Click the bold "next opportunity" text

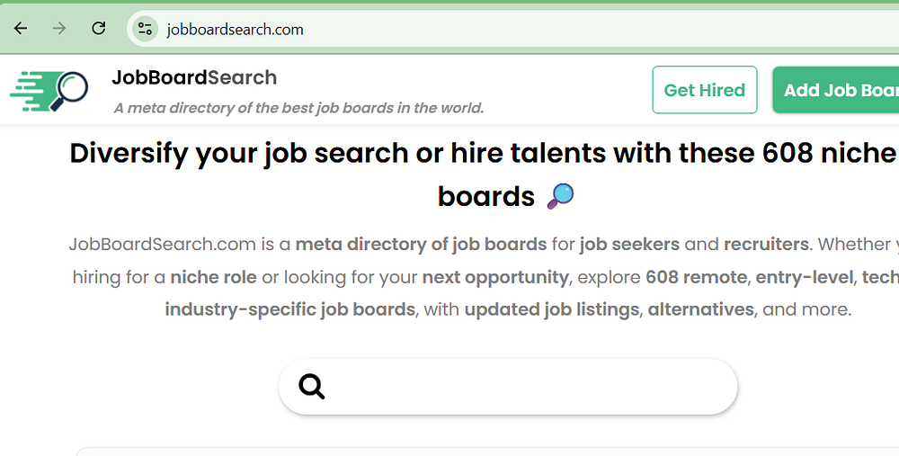pos(495,277)
